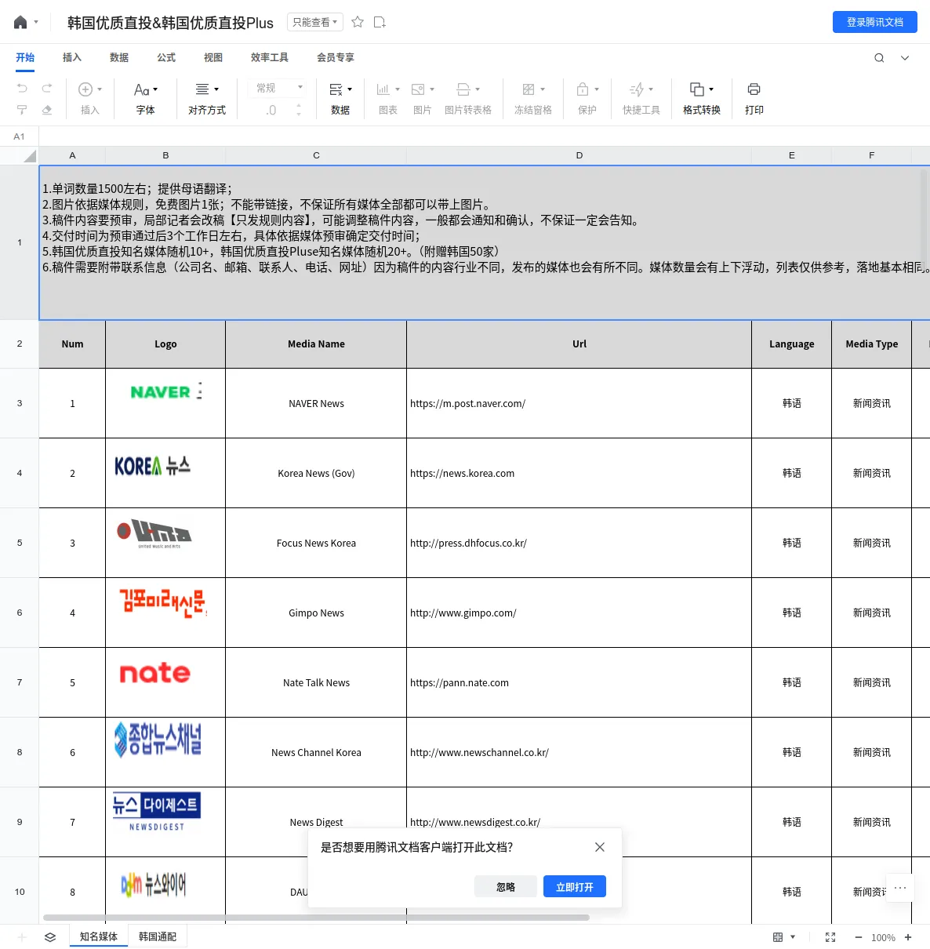Click the 图片转表格 toolbar icon
This screenshot has width=930, height=949.
[x=463, y=89]
